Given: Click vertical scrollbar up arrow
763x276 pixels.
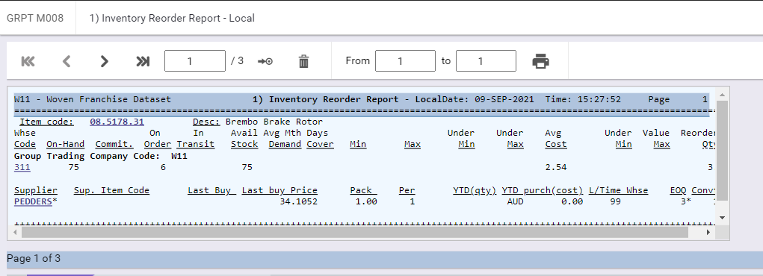Looking at the screenshot, I should point(722,95).
